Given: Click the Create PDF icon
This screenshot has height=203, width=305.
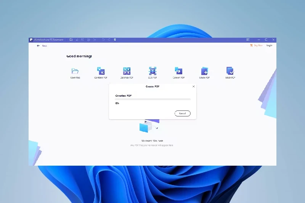Looking at the screenshot, I should 204,71.
